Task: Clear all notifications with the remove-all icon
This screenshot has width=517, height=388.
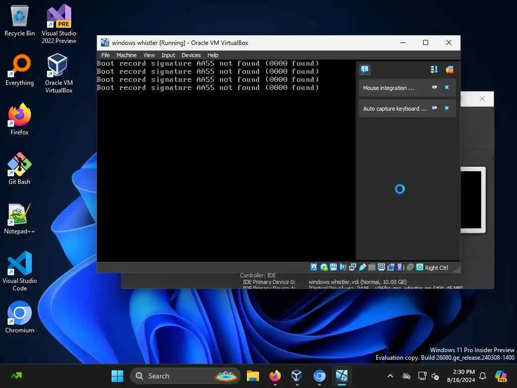Action: 449,69
